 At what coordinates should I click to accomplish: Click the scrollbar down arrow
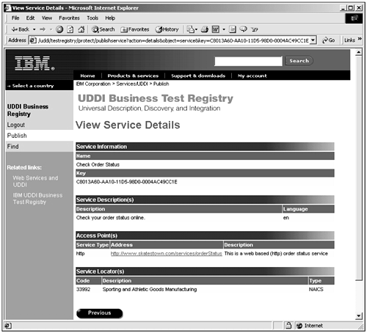tap(358, 316)
